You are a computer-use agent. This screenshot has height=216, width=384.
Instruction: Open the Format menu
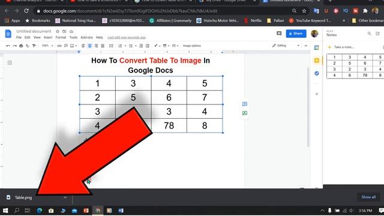[61, 37]
